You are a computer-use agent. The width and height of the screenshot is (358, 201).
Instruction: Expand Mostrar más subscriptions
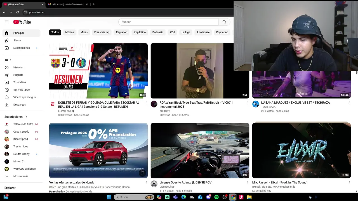point(21,176)
